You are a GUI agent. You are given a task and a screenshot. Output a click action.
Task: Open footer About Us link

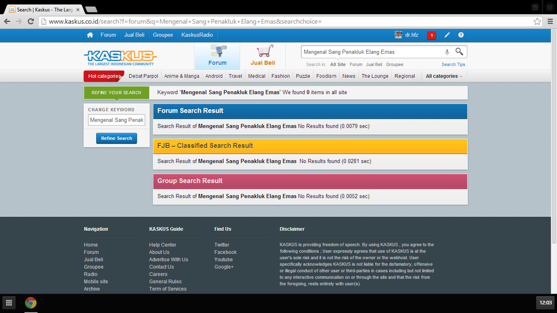[x=159, y=252]
